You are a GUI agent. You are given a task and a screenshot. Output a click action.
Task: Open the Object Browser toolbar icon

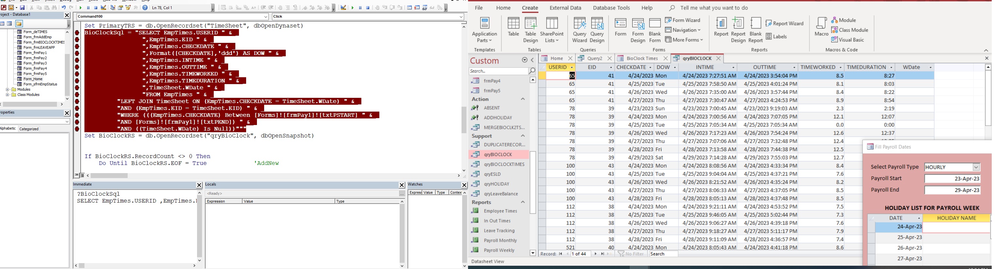pos(128,7)
